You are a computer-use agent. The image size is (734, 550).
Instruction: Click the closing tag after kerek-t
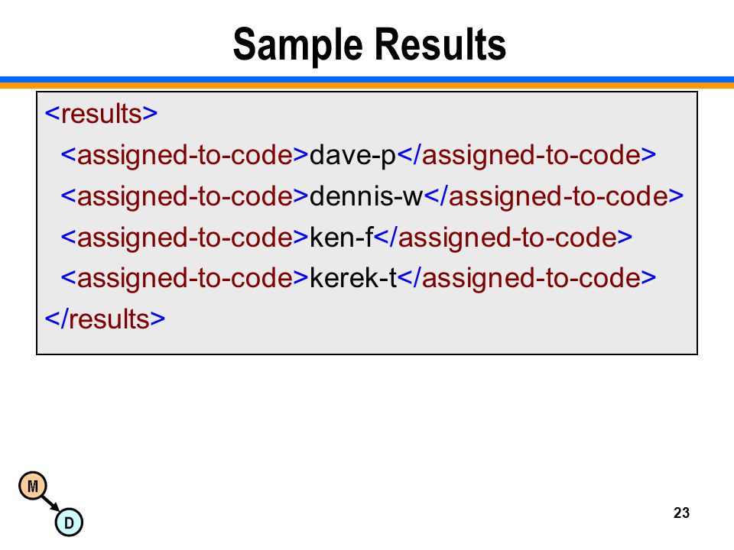527,278
